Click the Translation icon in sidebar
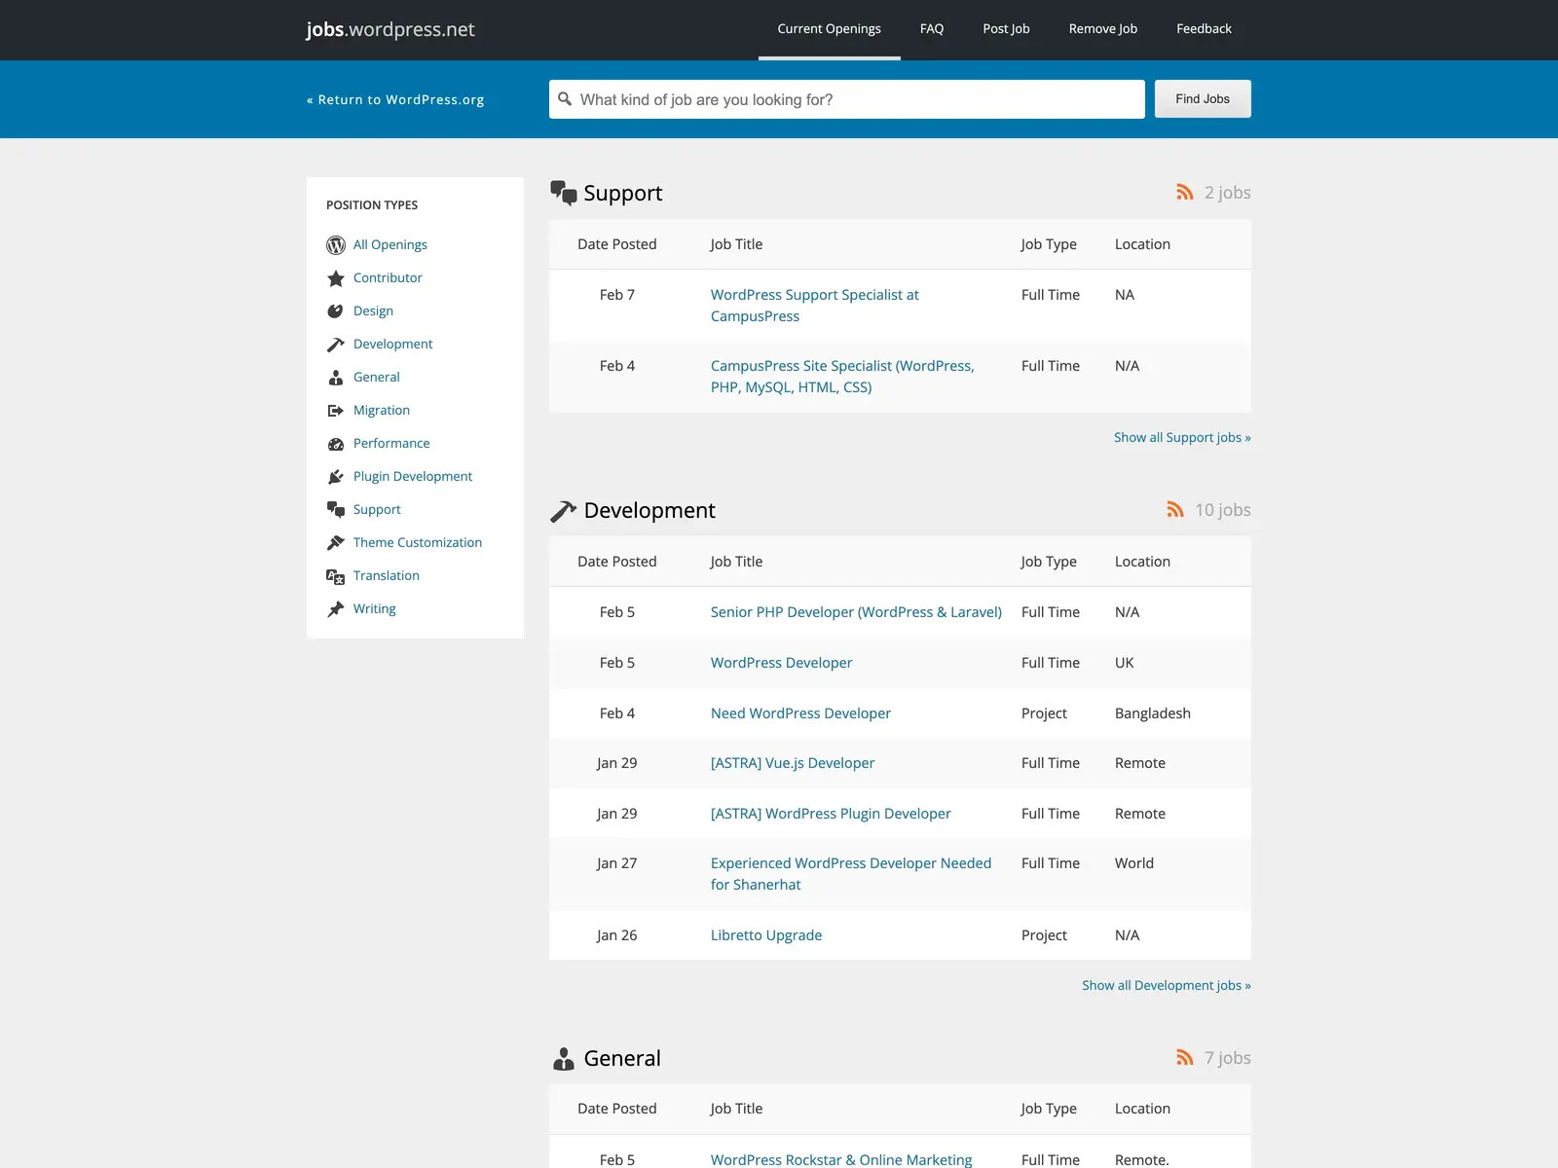This screenshot has width=1558, height=1168. [x=336, y=576]
